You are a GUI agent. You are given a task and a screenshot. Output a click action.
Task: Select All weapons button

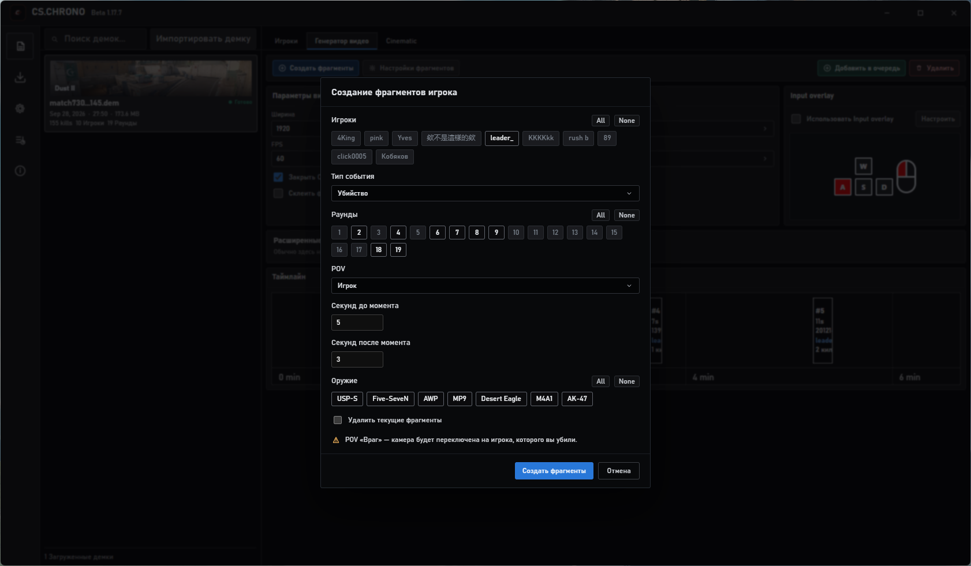tap(601, 381)
